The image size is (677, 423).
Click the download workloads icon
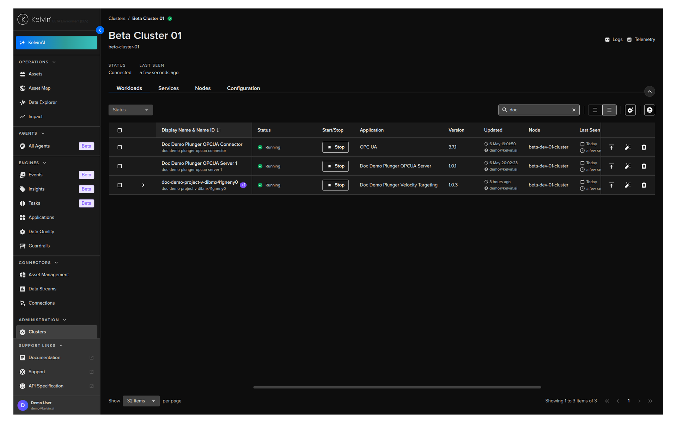coord(649,110)
